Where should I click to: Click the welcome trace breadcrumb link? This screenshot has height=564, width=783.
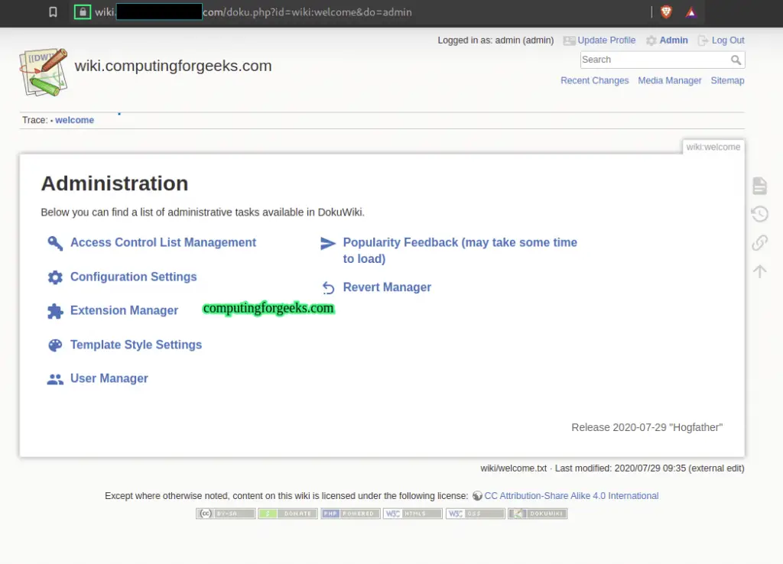74,120
